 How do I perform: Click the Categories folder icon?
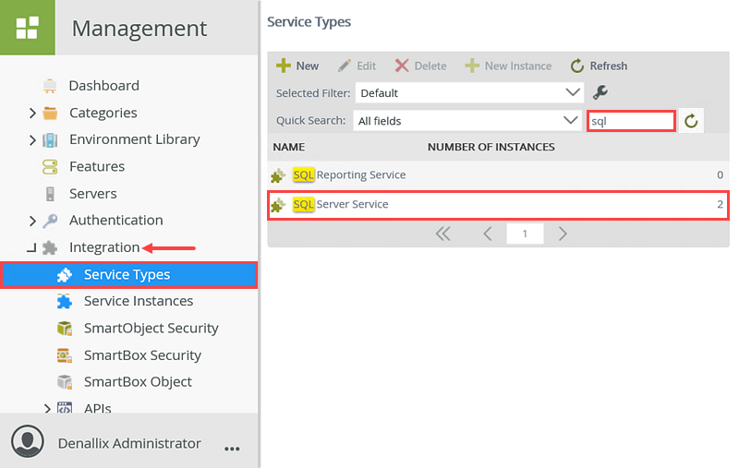pyautogui.click(x=50, y=113)
